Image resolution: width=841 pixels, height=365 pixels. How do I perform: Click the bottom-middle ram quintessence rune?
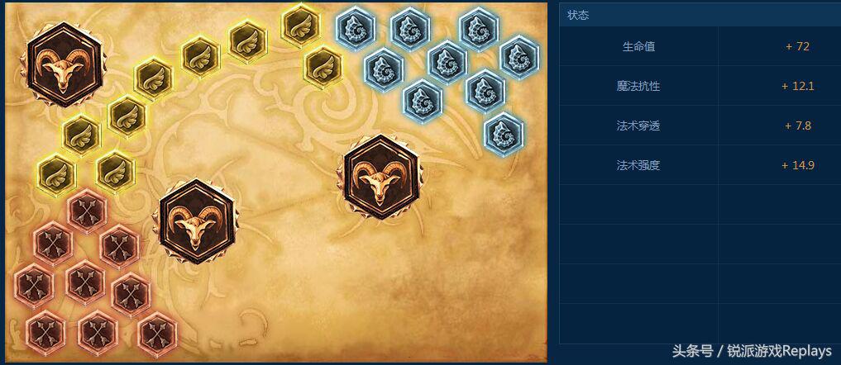point(198,221)
